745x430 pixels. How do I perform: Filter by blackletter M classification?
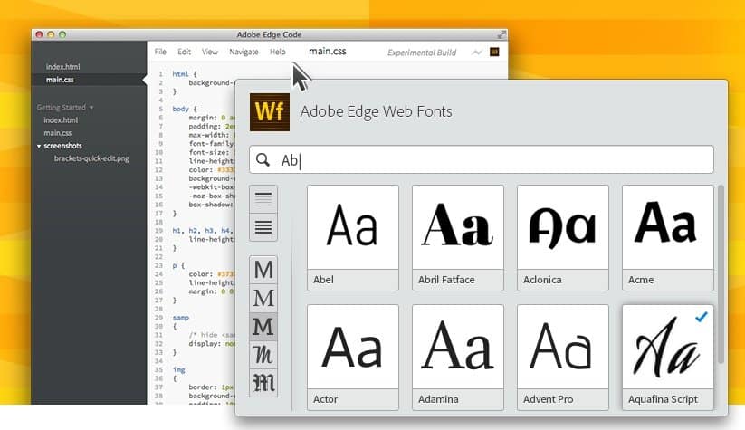263,383
